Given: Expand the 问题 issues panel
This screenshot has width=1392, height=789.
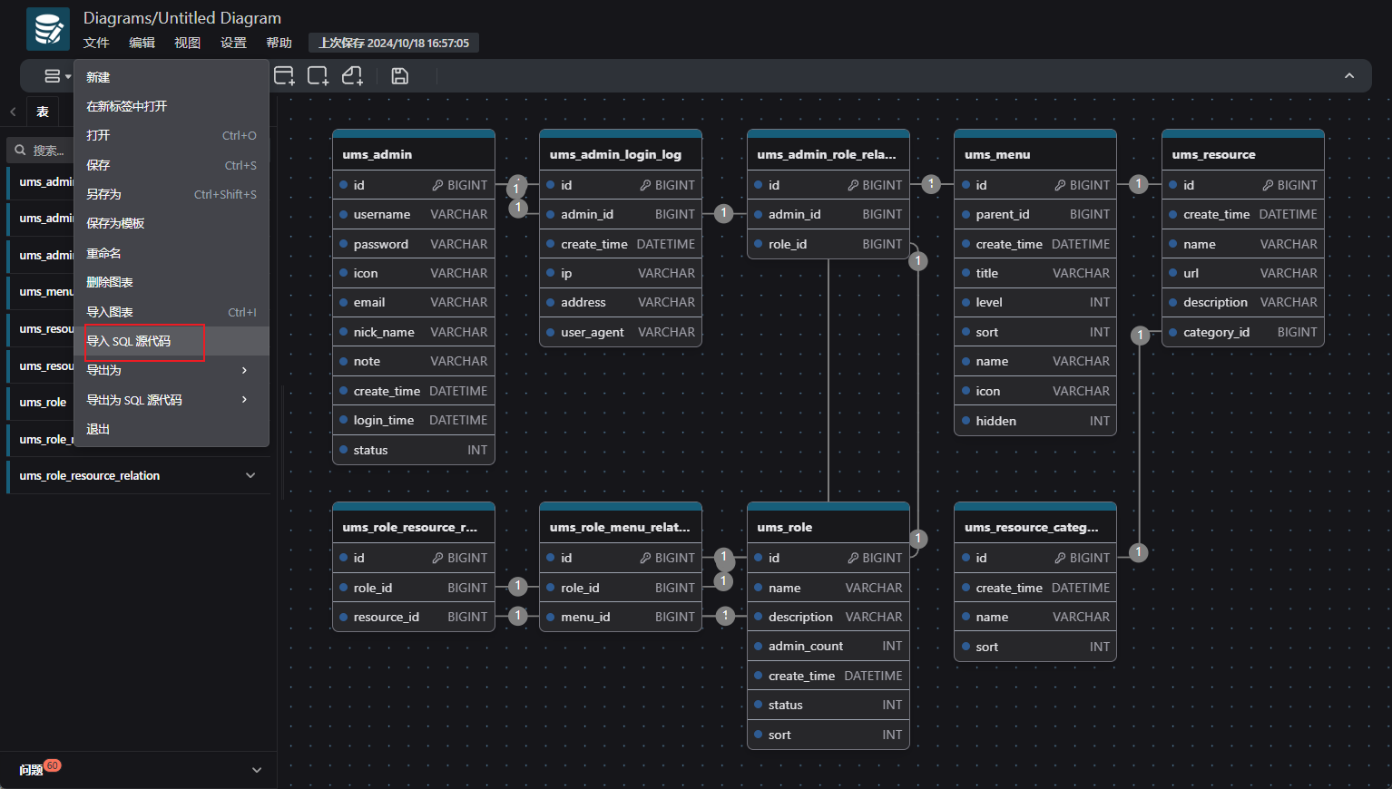Looking at the screenshot, I should click(257, 770).
